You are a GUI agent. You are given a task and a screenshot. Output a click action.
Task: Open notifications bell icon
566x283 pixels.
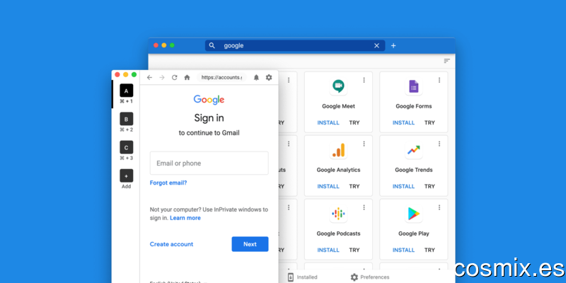click(256, 78)
